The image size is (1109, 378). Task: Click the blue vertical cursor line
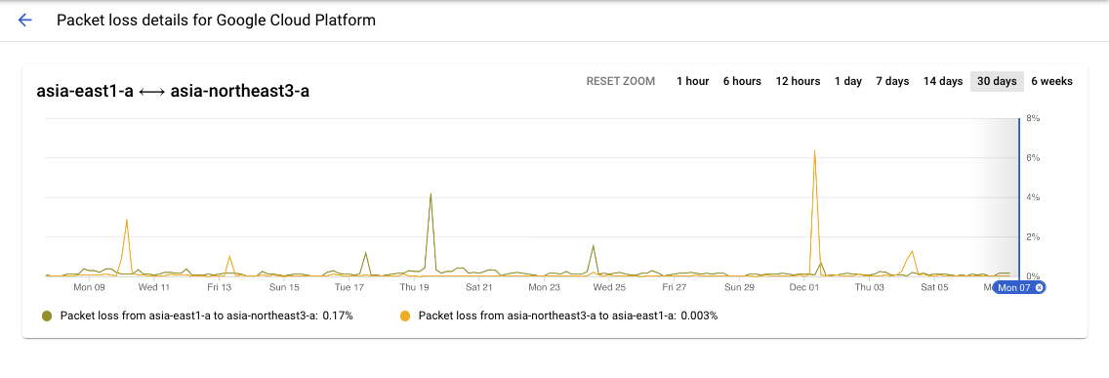1018,198
